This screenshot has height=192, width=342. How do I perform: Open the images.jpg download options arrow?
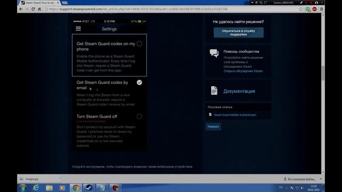click(x=60, y=178)
